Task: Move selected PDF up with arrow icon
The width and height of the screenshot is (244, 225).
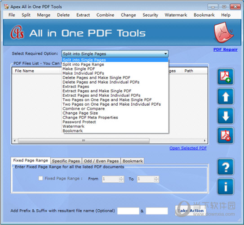Action: (226, 96)
